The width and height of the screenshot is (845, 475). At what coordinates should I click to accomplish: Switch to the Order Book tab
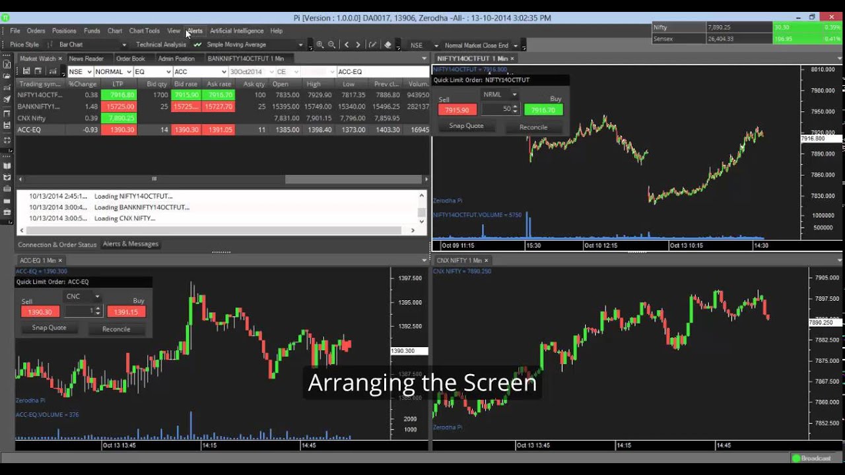131,59
